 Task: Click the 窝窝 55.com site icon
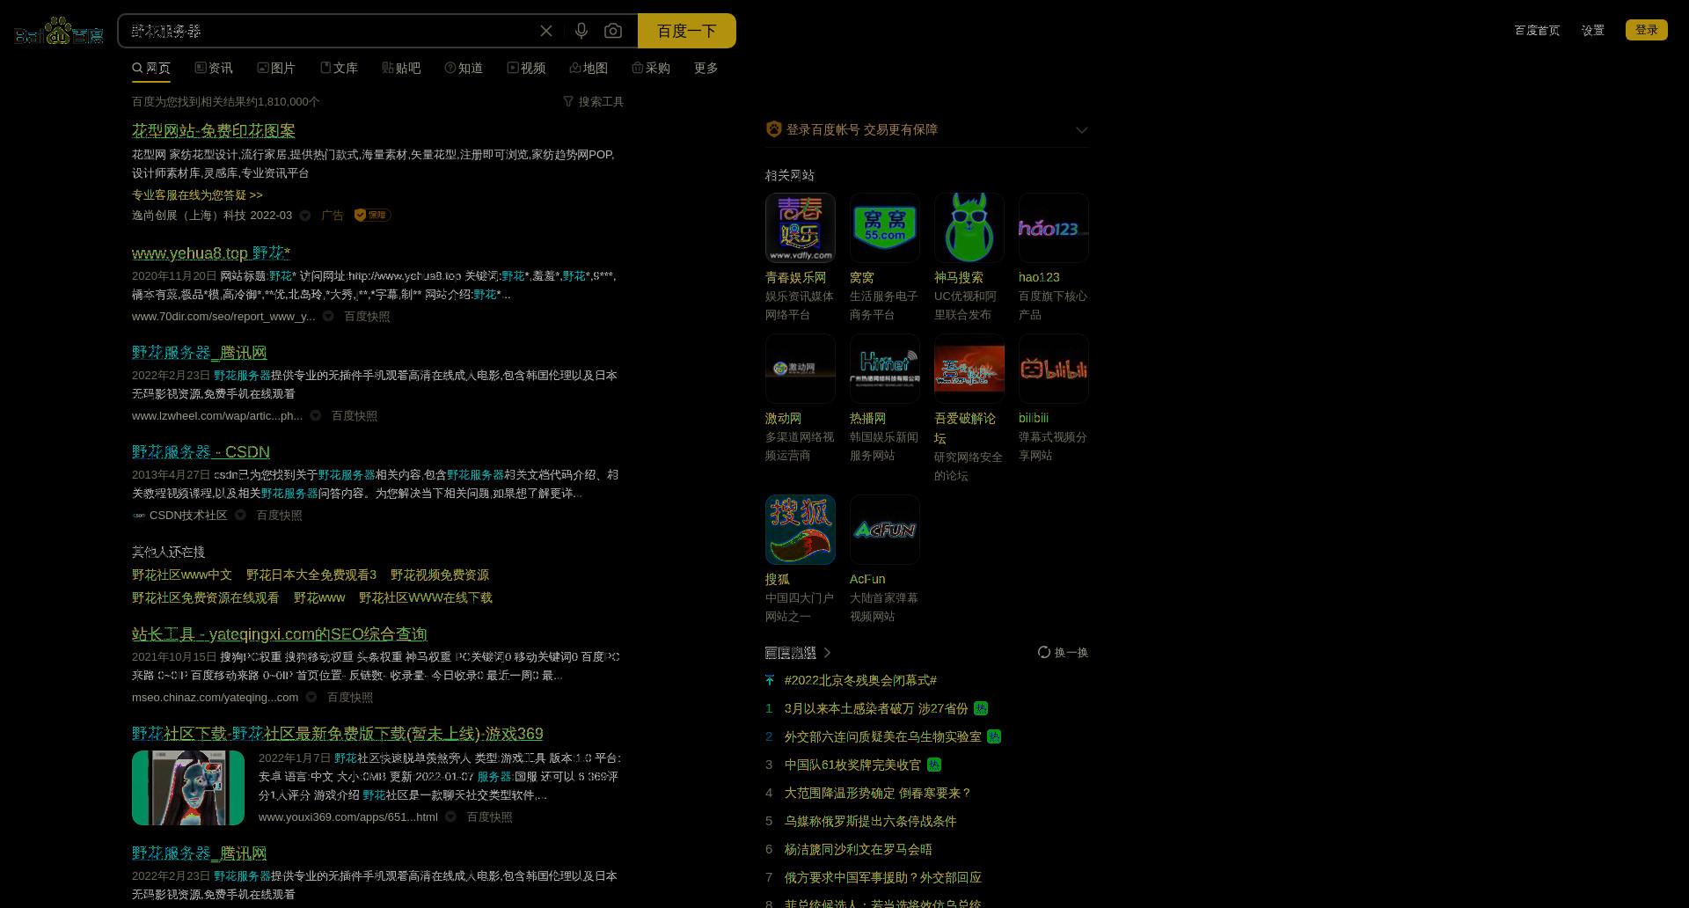885,228
